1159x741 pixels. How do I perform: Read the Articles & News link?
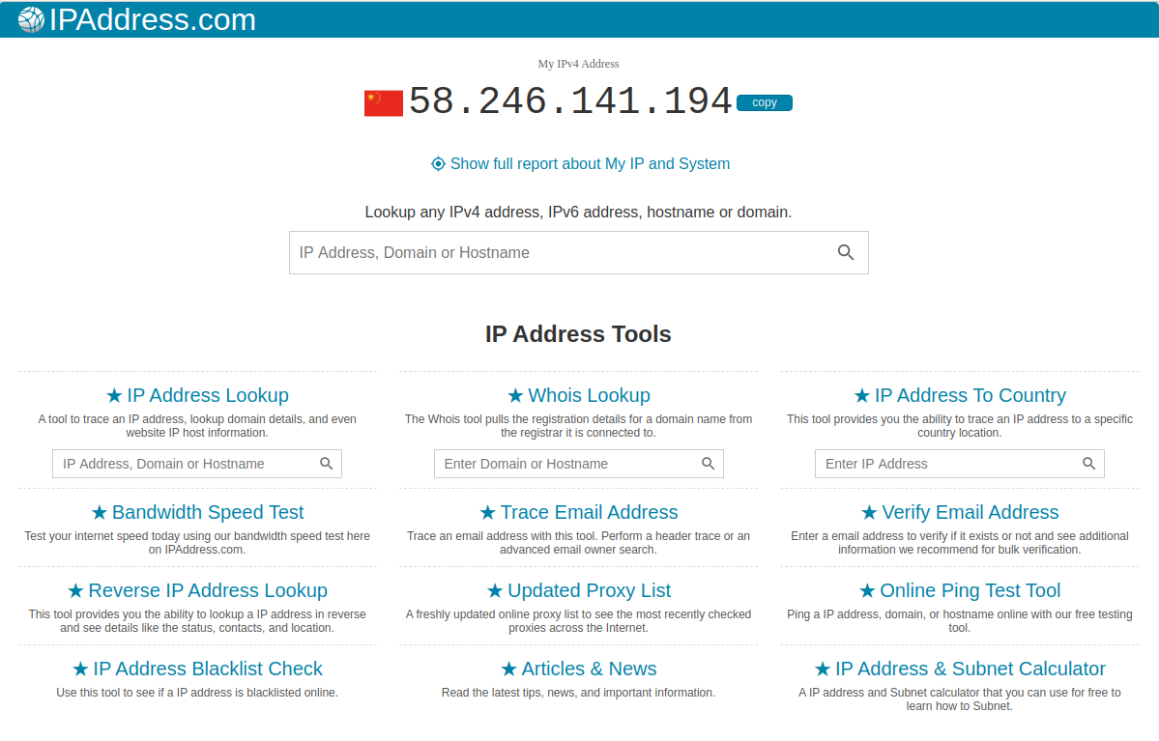[579, 669]
